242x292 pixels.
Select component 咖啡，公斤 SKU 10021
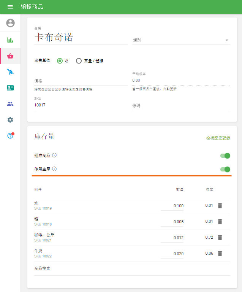[44, 238]
